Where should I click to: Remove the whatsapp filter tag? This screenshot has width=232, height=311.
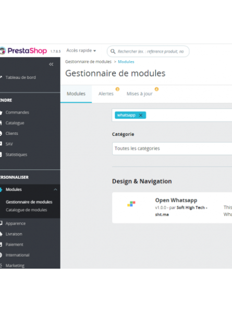141,115
